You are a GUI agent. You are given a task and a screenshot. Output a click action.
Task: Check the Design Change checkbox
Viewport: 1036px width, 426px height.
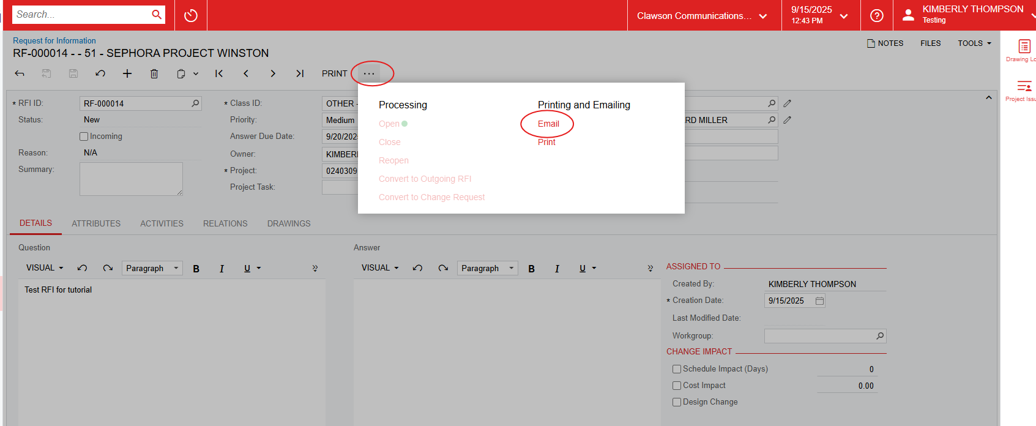point(677,402)
